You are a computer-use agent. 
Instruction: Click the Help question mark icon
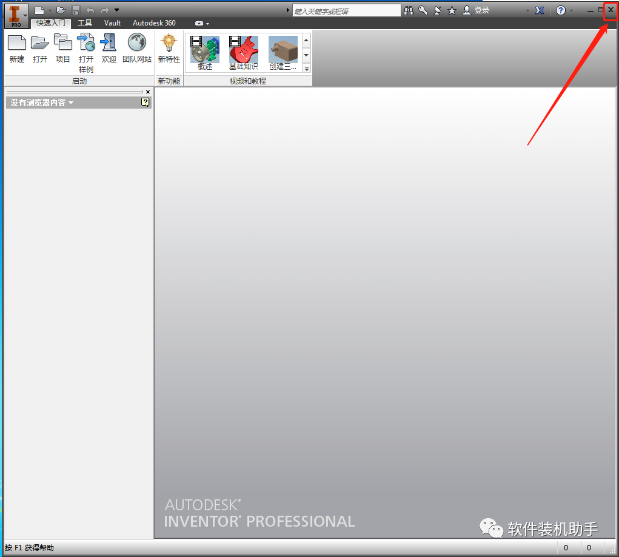(561, 11)
